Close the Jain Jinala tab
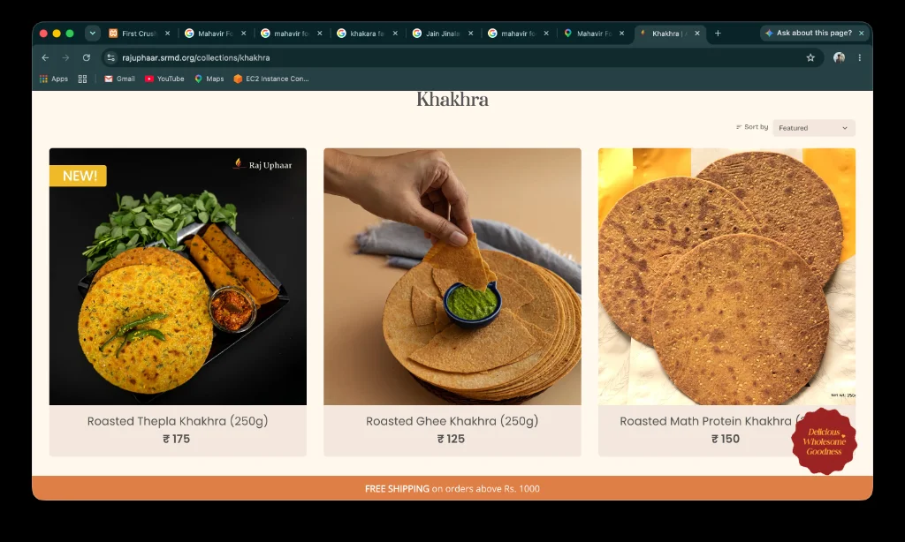The image size is (905, 542). (x=471, y=34)
